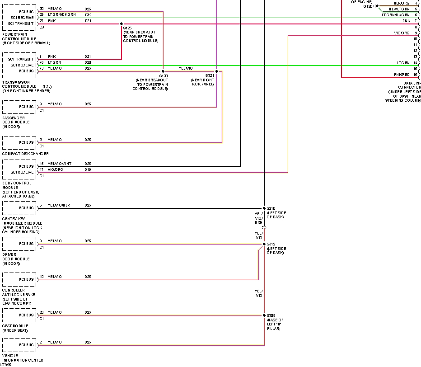Select the PNK/RED wire label at pin 16

pos(402,75)
